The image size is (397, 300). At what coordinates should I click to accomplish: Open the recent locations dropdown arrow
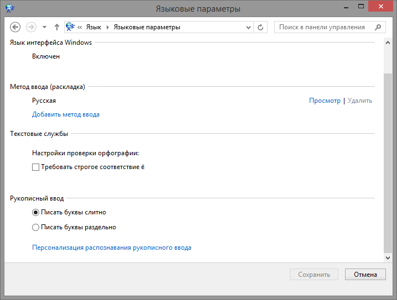click(x=44, y=27)
